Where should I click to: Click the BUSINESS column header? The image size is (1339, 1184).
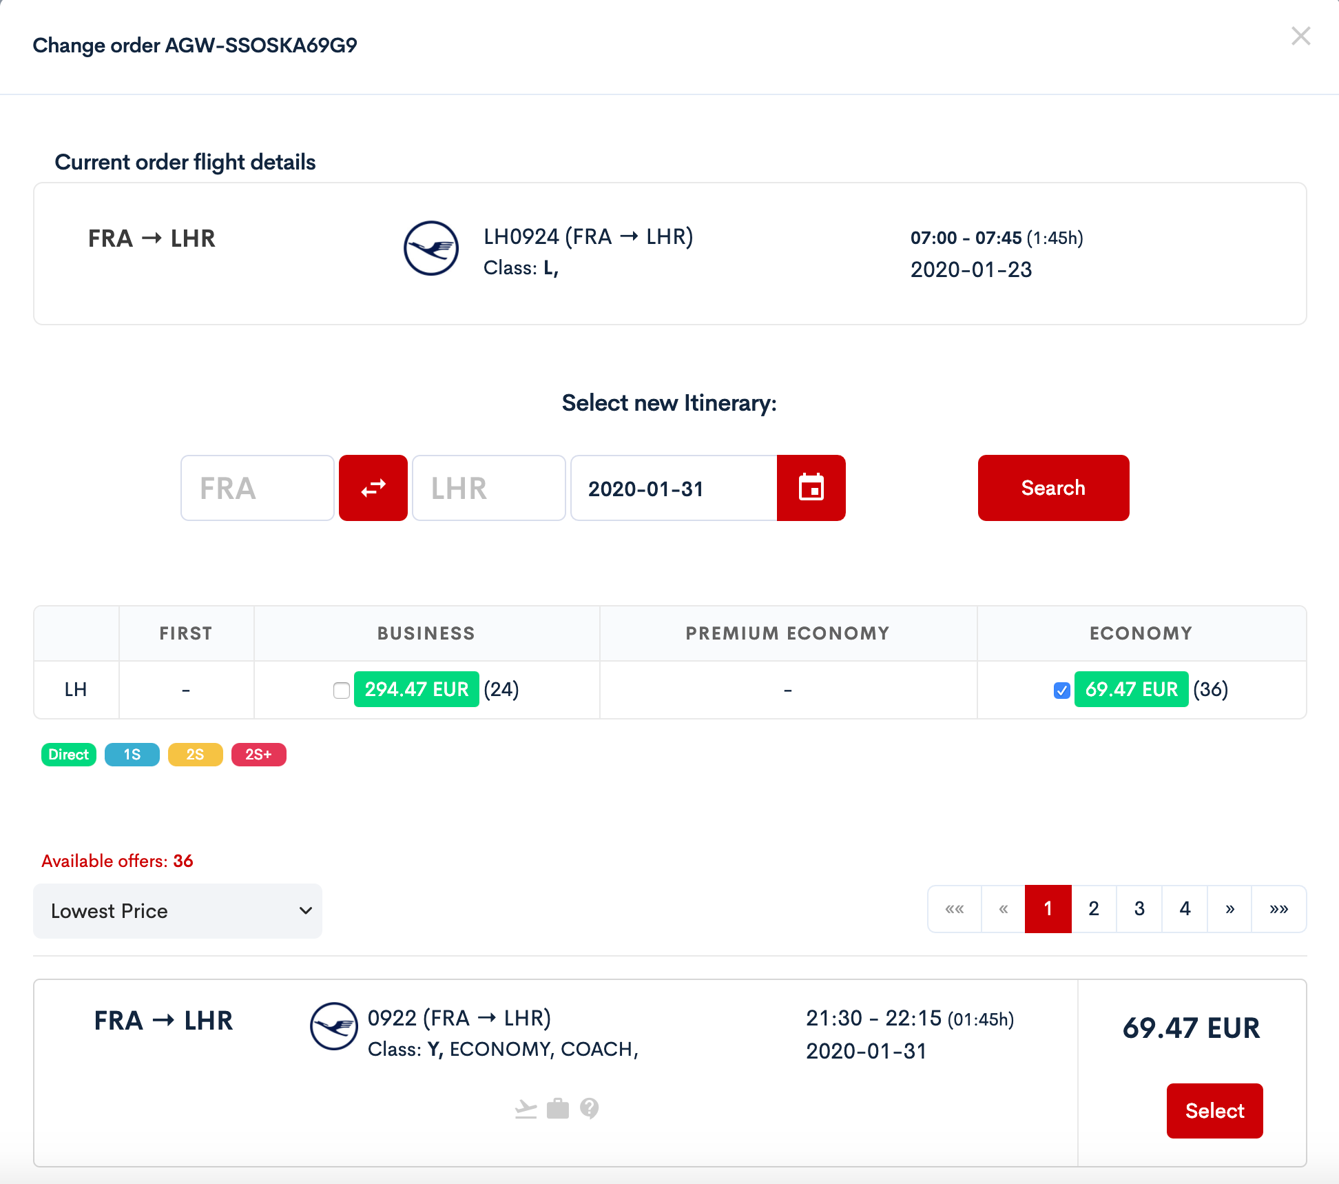tap(426, 633)
